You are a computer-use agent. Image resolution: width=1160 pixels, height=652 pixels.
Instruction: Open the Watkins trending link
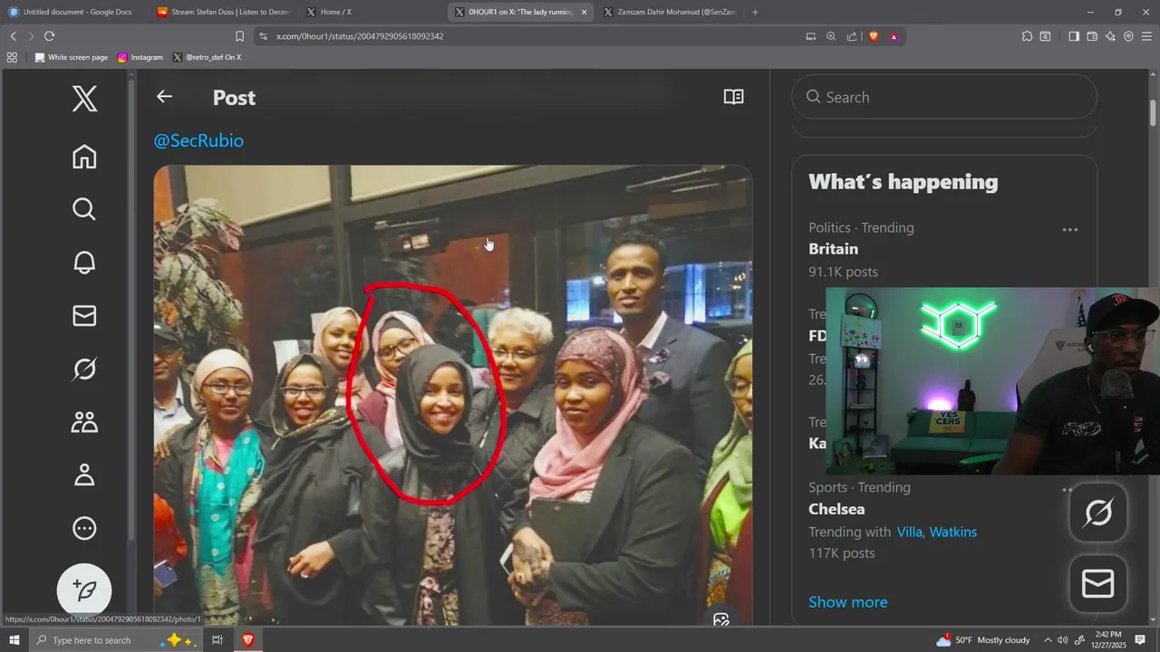point(953,532)
